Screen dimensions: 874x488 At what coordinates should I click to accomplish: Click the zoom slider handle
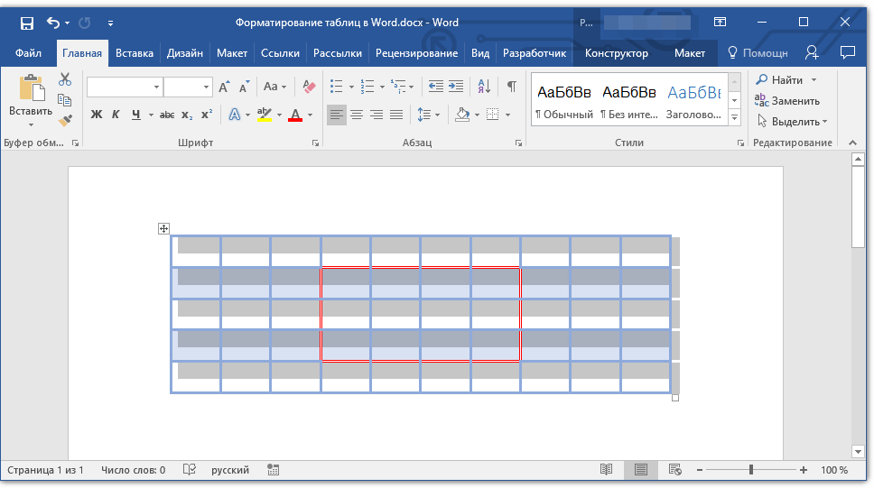point(751,470)
